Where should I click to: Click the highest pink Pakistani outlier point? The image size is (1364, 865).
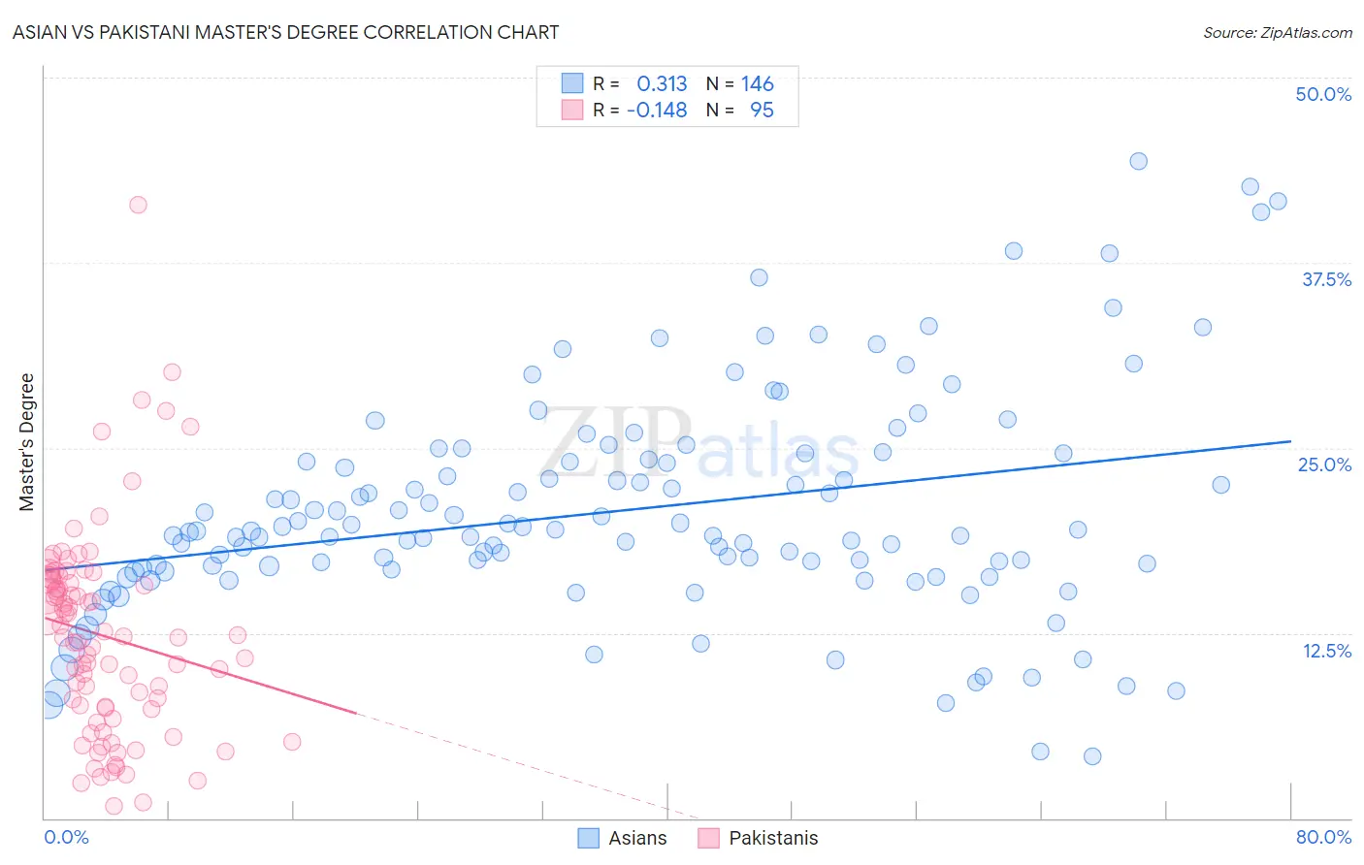[138, 205]
